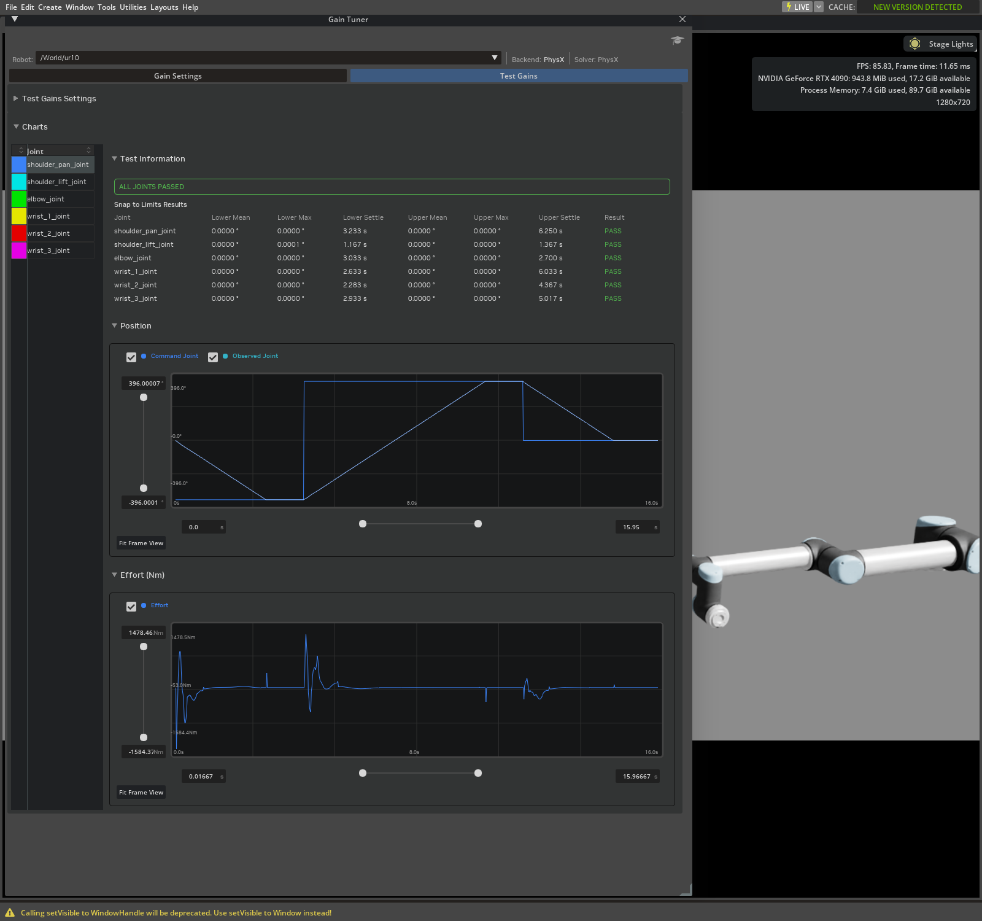Open the LIVE mode dropdown arrow
The image size is (982, 921).
[818, 7]
